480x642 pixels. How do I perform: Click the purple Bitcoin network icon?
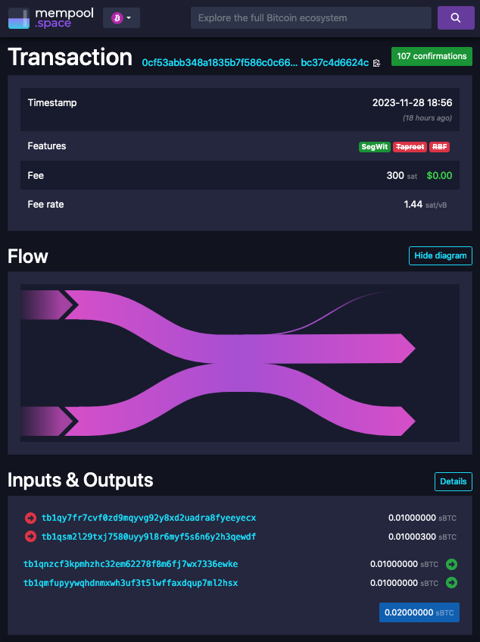click(x=117, y=18)
